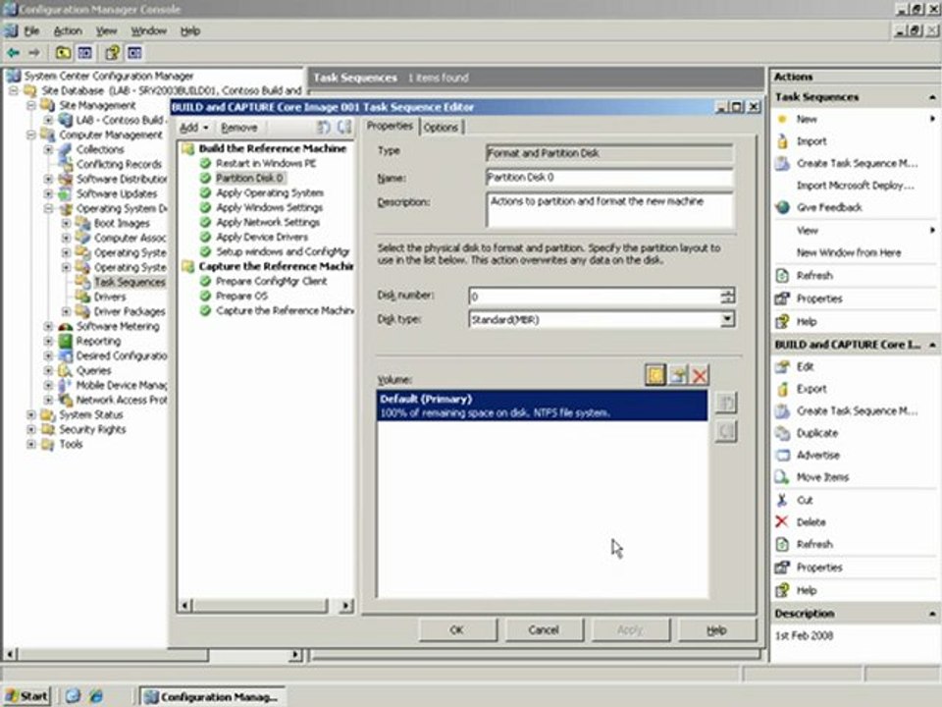The width and height of the screenshot is (942, 707).
Task: Select the Prepare OS step
Action: click(241, 296)
